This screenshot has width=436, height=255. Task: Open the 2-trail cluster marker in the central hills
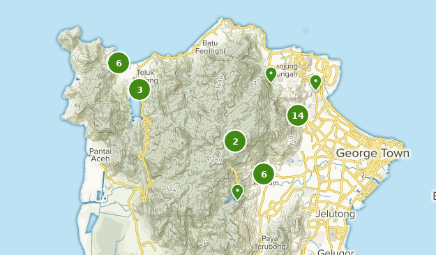pyautogui.click(x=235, y=141)
